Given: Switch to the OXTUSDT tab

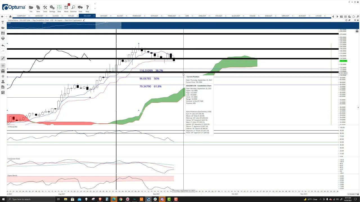Looking at the screenshot, I should pyautogui.click(x=104, y=16).
